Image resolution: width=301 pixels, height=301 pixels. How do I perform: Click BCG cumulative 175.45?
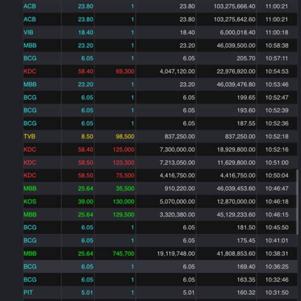(246, 240)
